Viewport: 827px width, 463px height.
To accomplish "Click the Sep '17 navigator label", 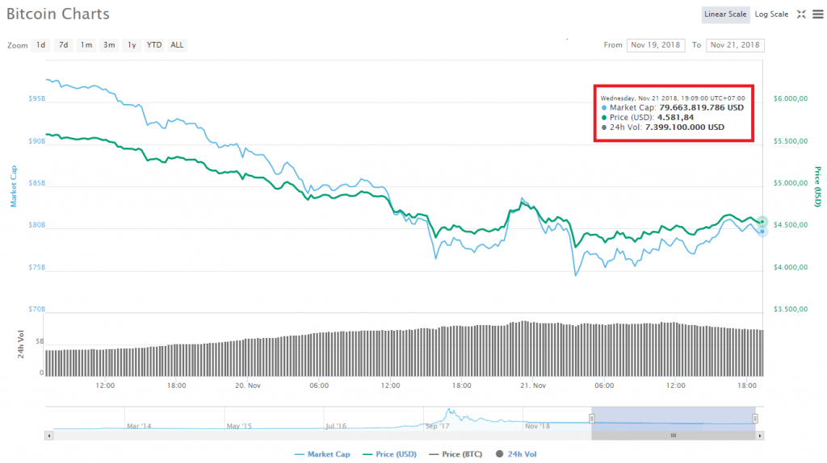I will (438, 426).
